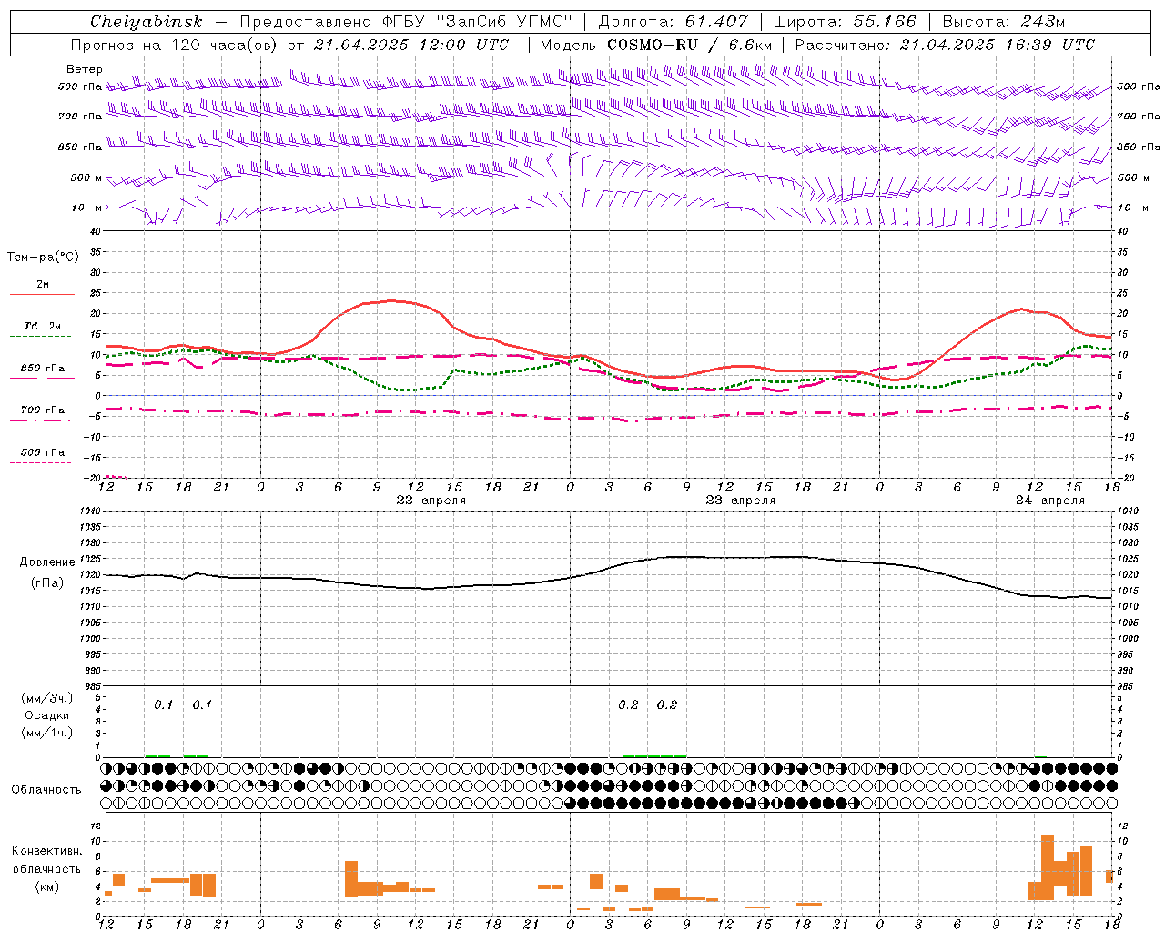Click the 23 апреля date label
1165x932 pixels.
pos(741,501)
